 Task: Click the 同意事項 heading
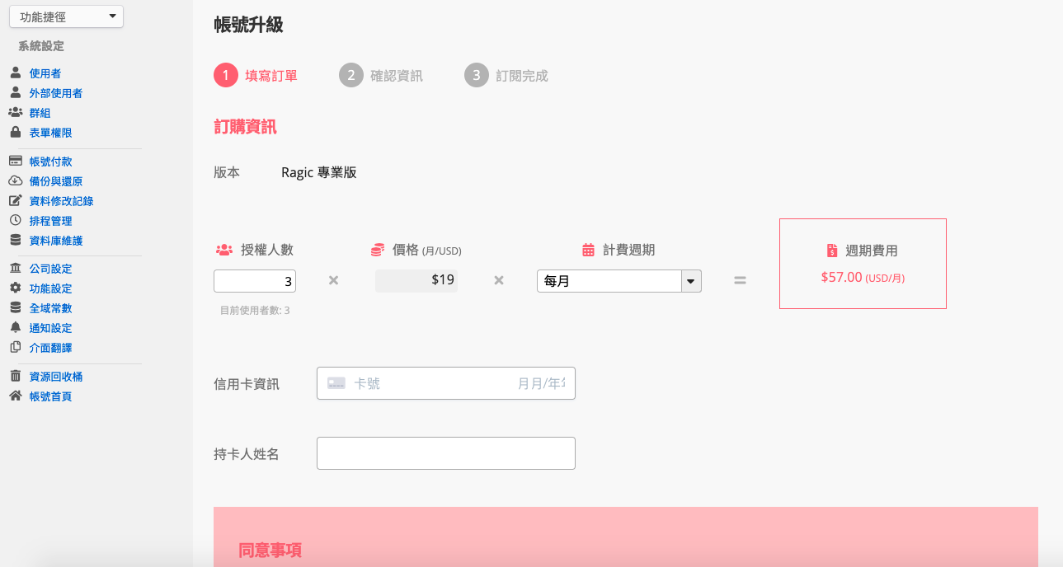270,550
